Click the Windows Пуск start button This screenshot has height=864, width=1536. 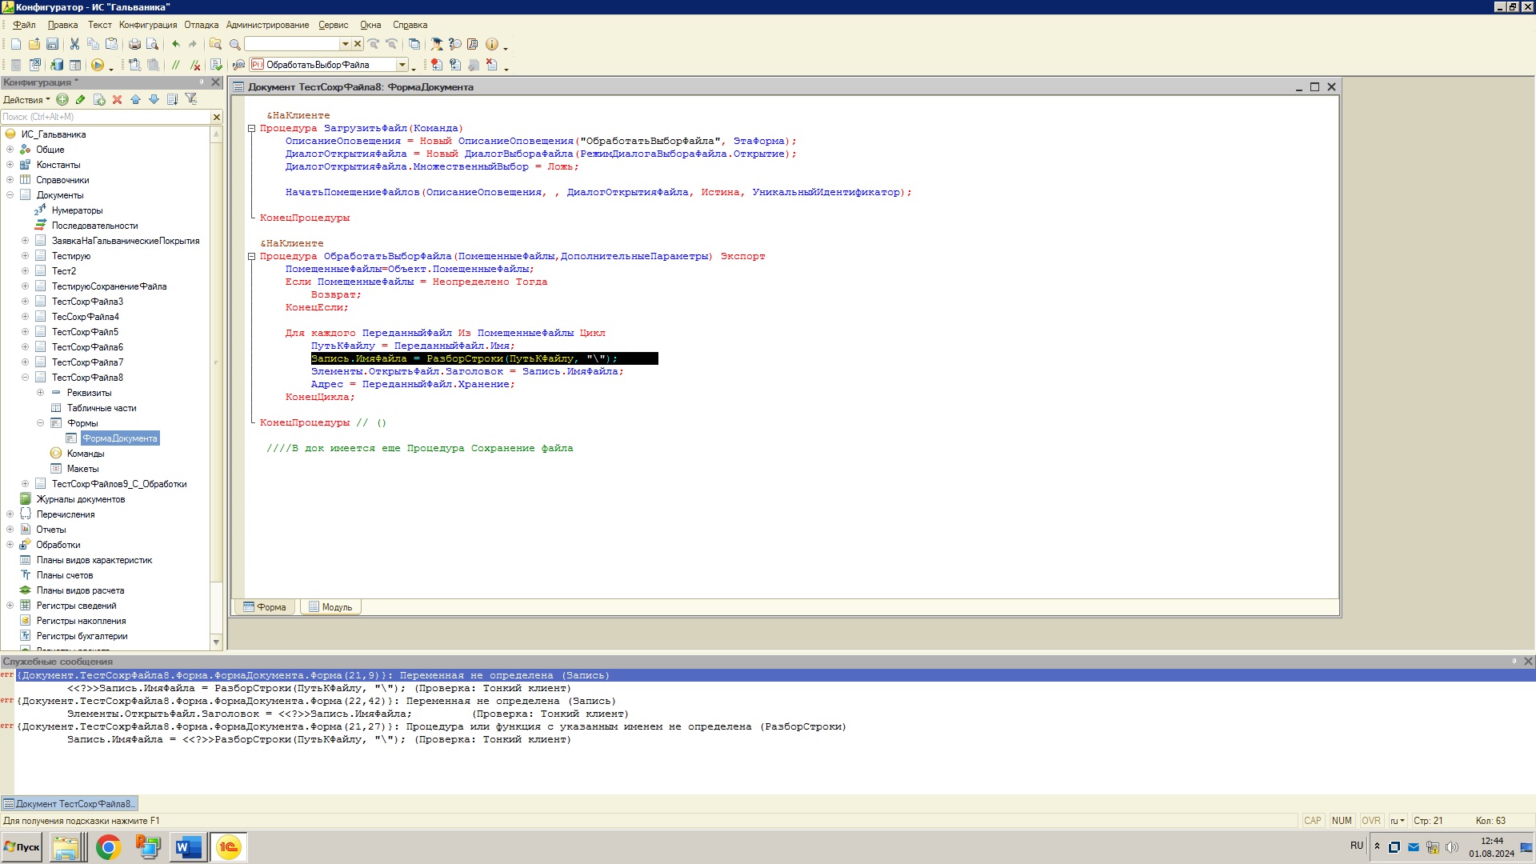pyautogui.click(x=22, y=847)
